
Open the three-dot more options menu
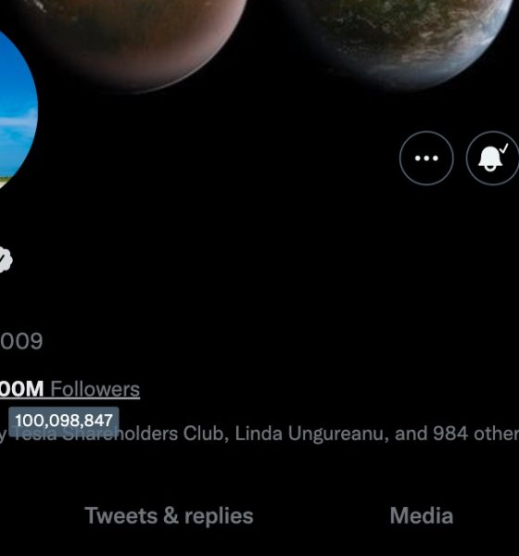(426, 158)
